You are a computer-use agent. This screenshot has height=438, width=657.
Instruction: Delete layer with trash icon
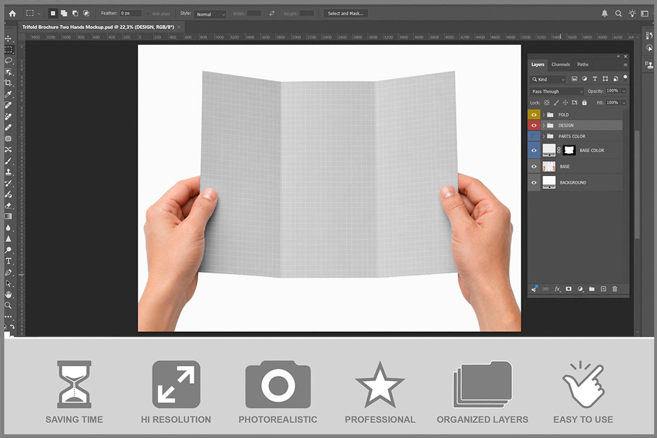[615, 289]
